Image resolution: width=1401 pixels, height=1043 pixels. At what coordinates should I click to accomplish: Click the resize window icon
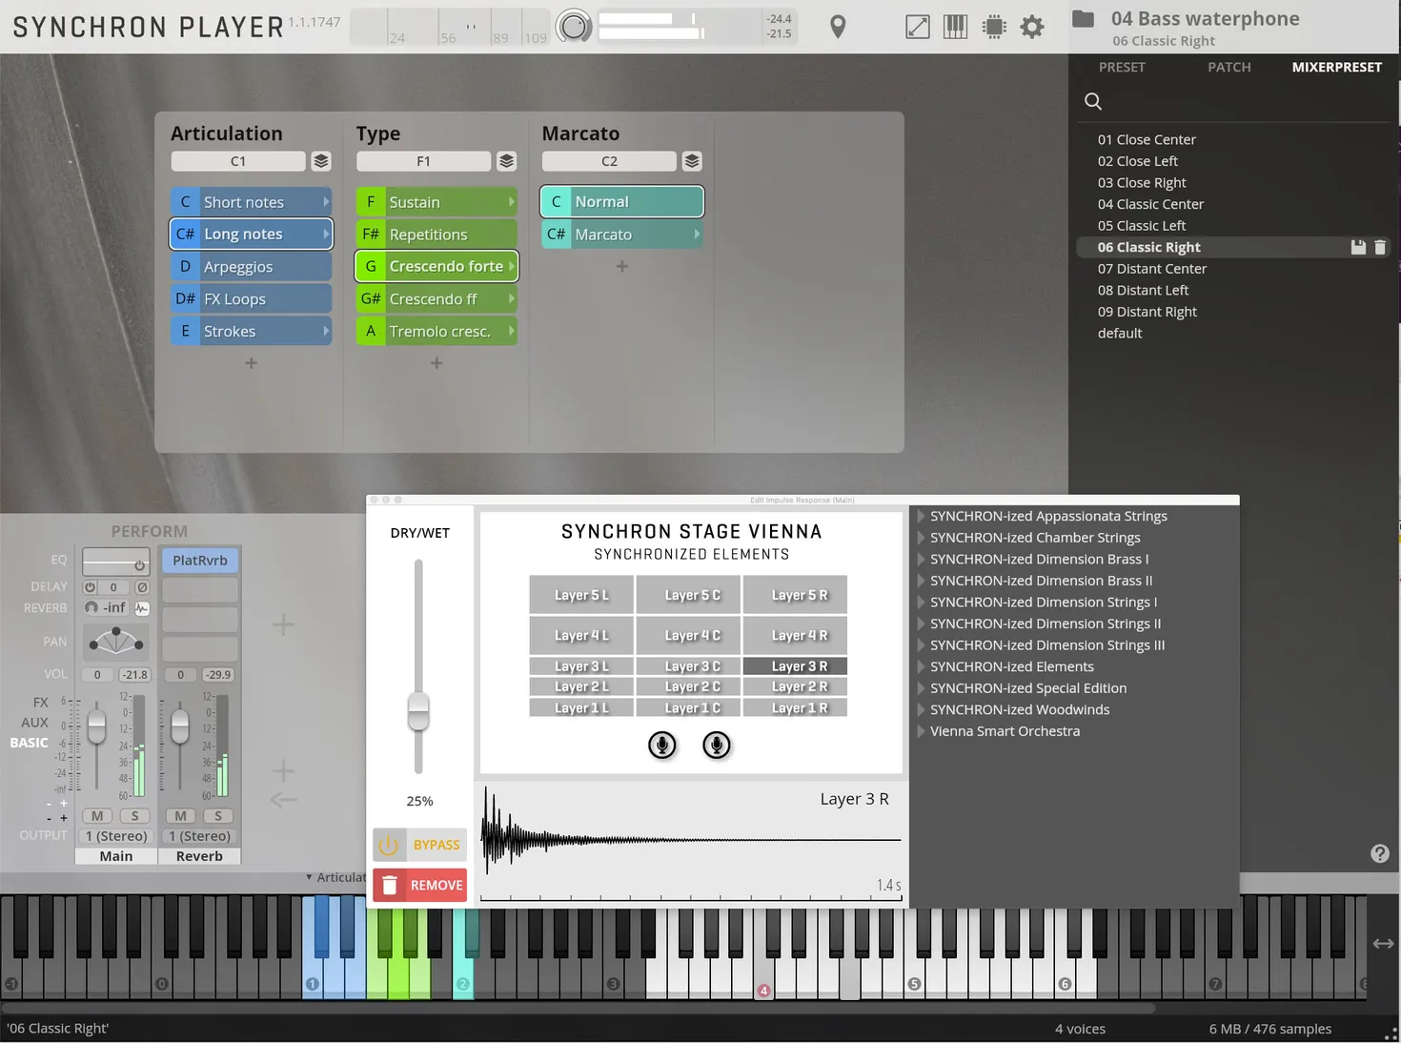pyautogui.click(x=917, y=27)
